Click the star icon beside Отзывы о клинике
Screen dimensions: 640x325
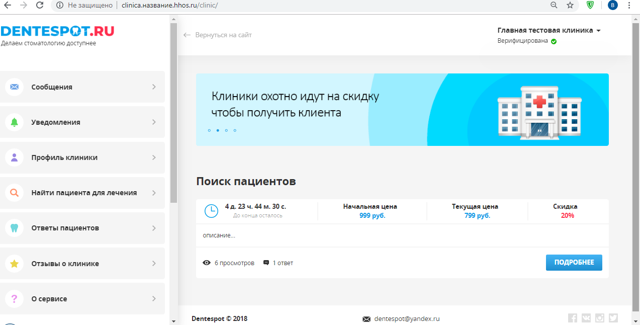[x=14, y=264]
